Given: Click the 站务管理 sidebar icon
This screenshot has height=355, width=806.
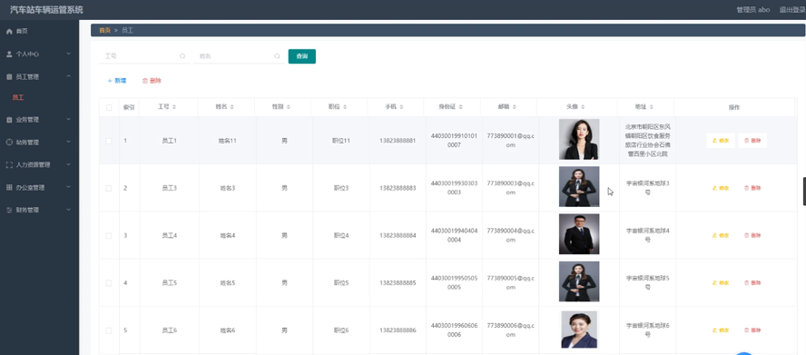Looking at the screenshot, I should click(x=9, y=143).
